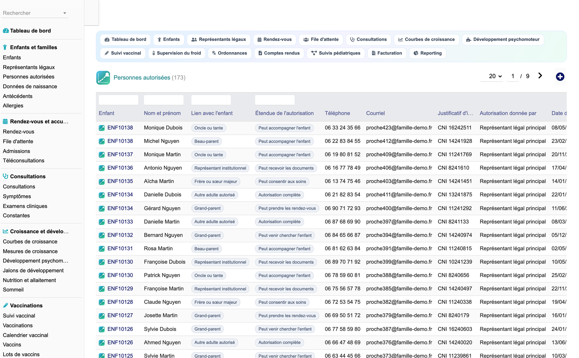The width and height of the screenshot is (579, 358).
Task: Click the Vaccinations syringe icon in sidebar
Action: tap(6, 305)
